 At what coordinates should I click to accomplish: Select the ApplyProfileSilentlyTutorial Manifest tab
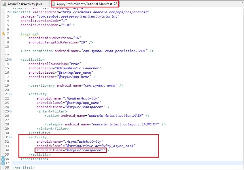pos(84,4)
